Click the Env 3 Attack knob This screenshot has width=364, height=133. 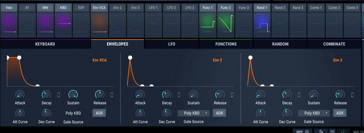pyautogui.click(x=260, y=94)
